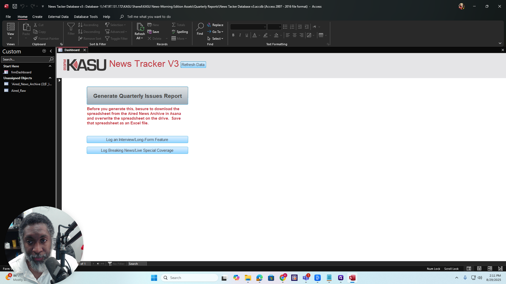
Task: Click the quick access Save disk icon
Action: (15, 6)
